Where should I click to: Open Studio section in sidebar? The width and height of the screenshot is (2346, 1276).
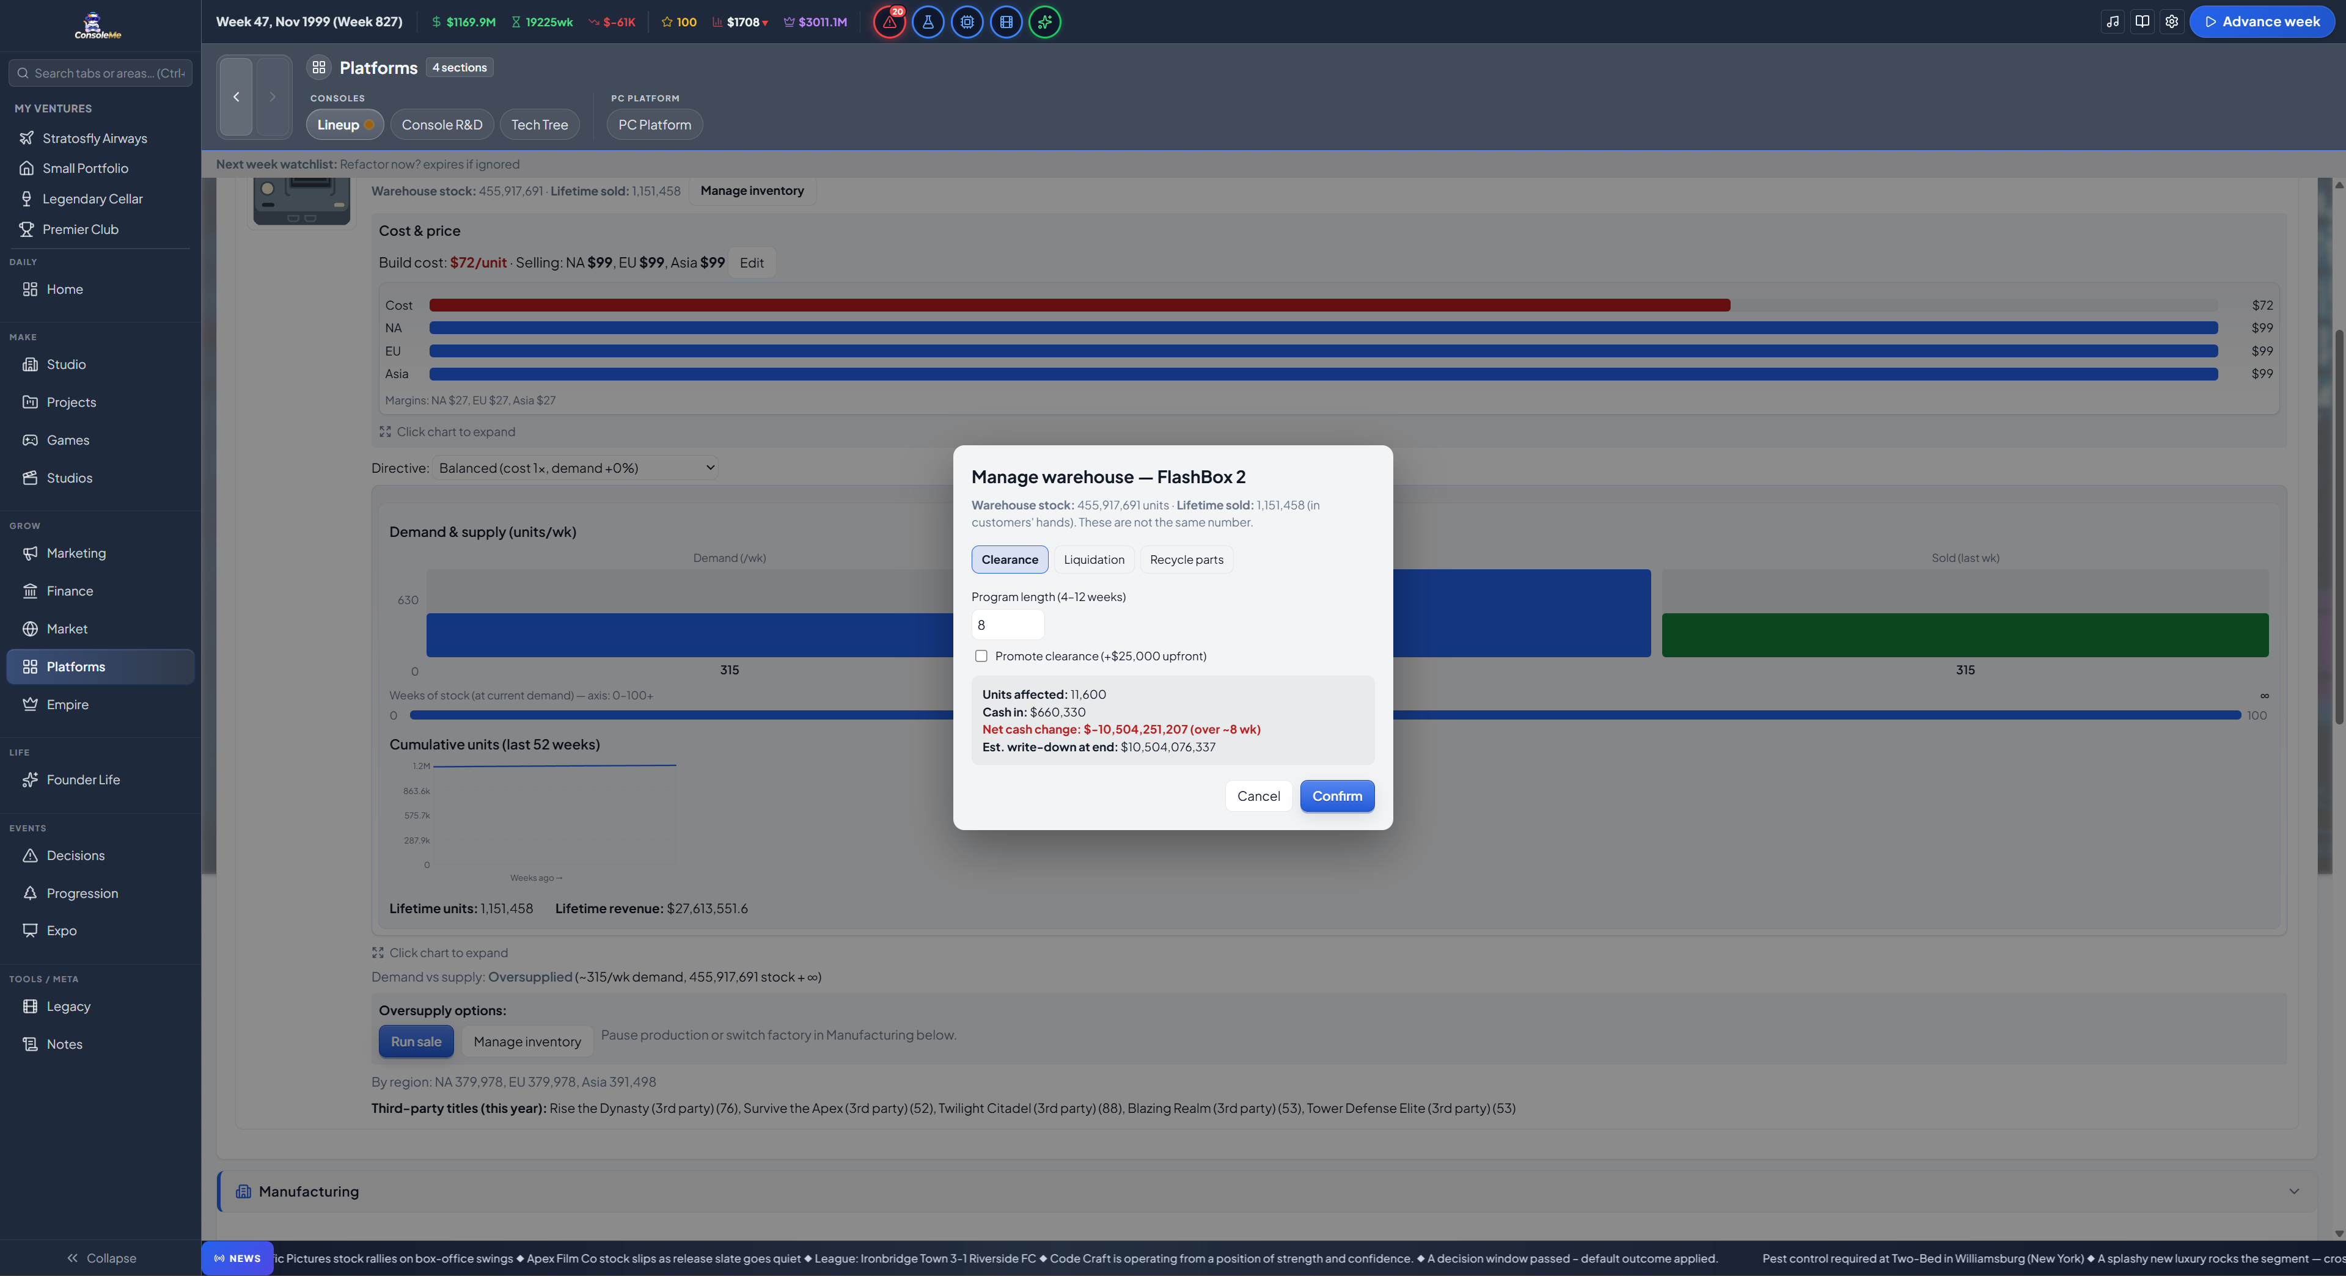click(x=100, y=364)
